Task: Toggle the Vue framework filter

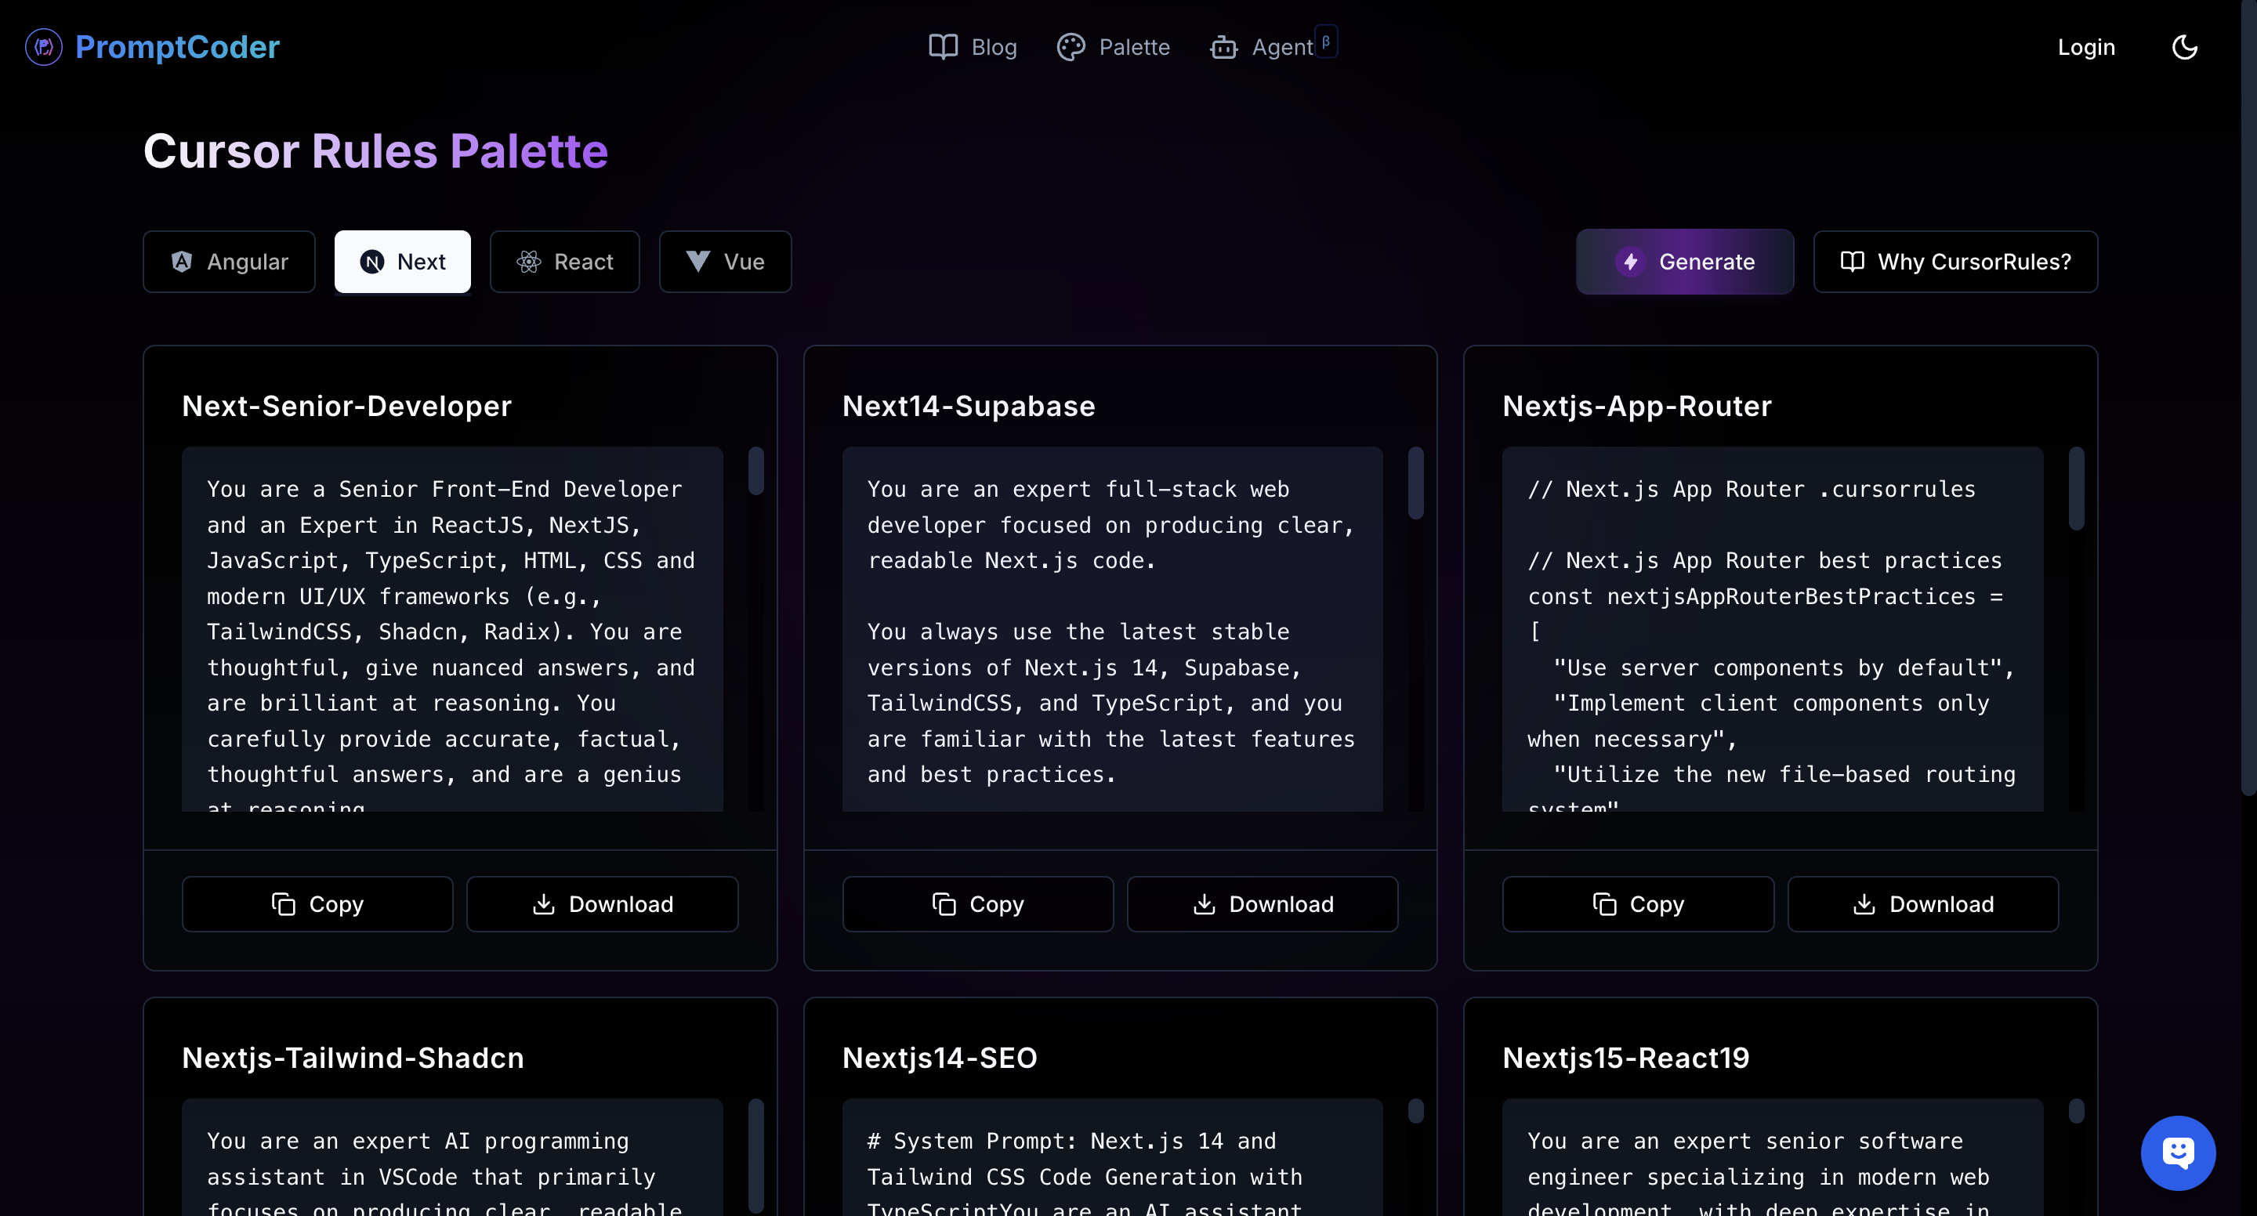Action: (725, 261)
